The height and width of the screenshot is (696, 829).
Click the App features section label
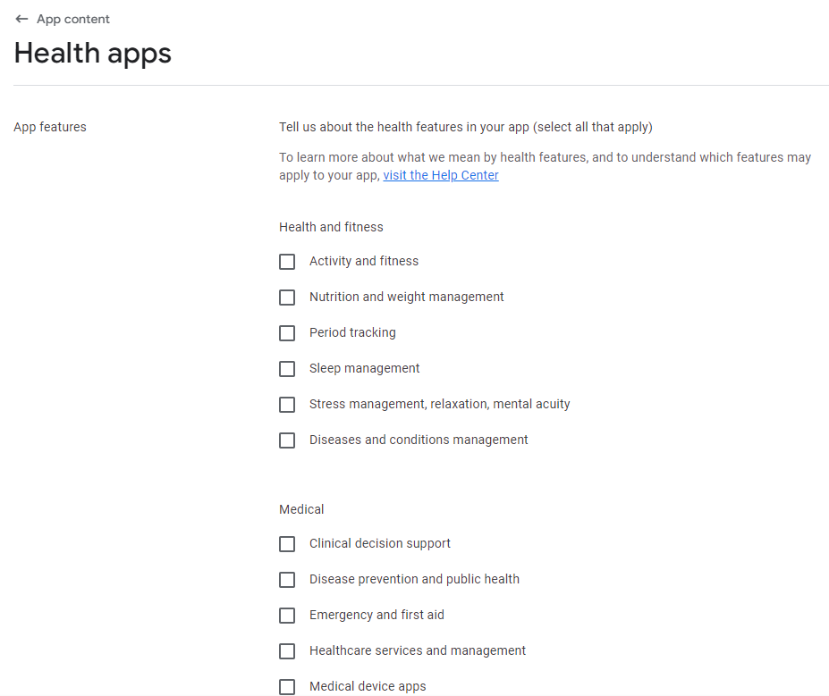coord(50,127)
